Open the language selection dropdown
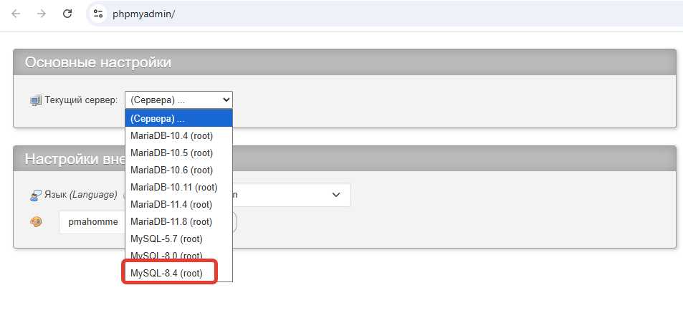 [x=292, y=195]
